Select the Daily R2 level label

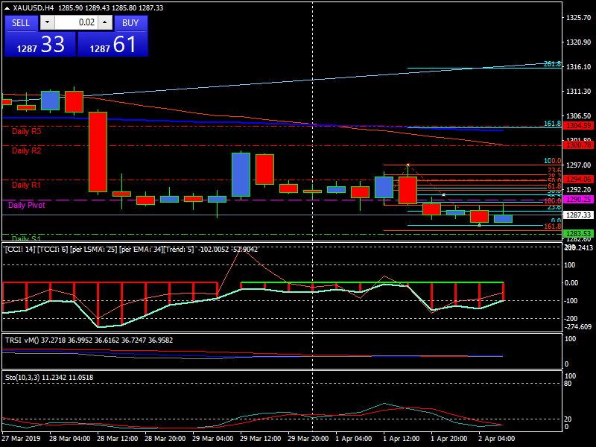click(27, 150)
